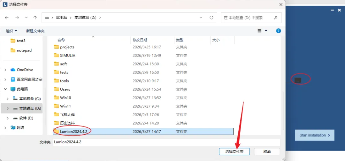Image resolution: width=345 pixels, height=161 pixels.
Task: Go forward using the right arrow
Action: 17,18
